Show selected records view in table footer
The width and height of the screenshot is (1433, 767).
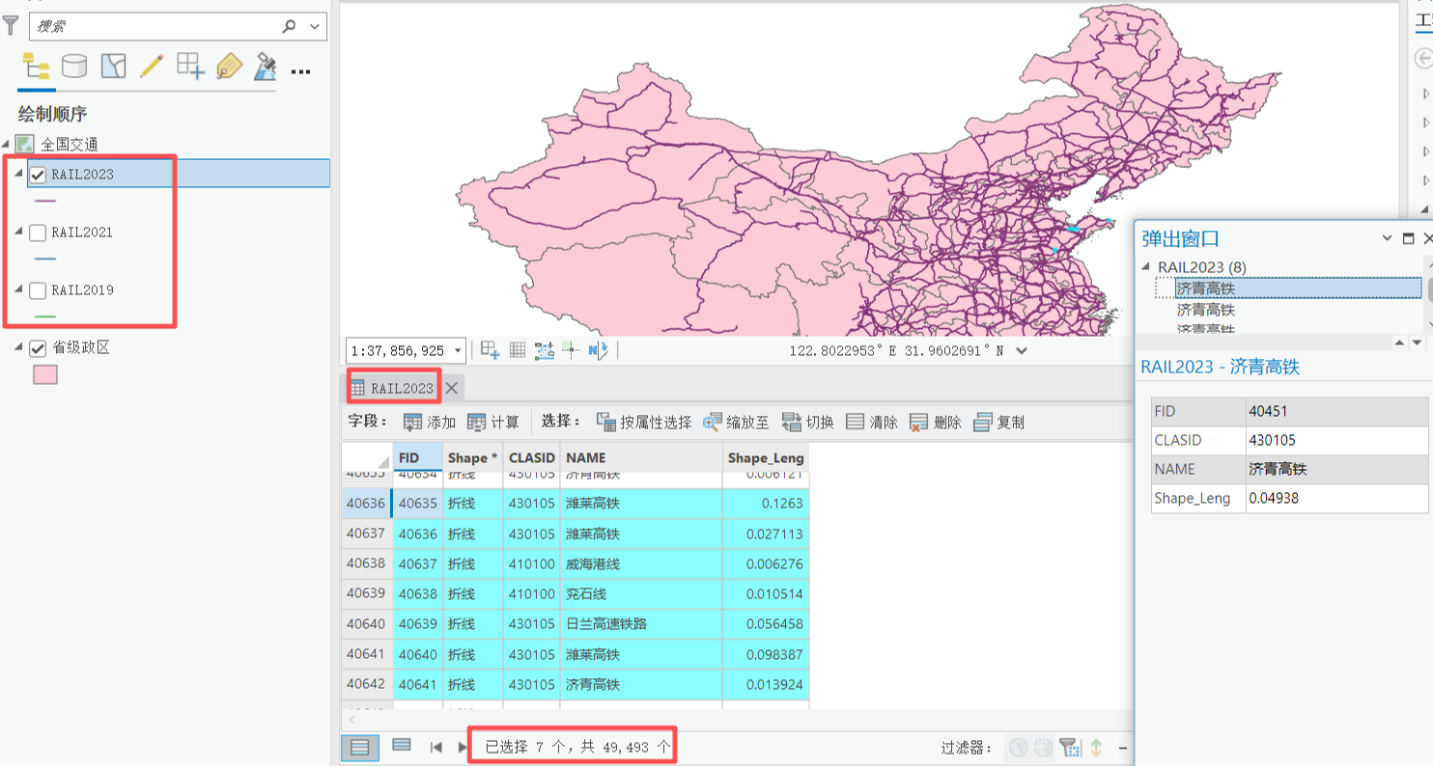[403, 746]
